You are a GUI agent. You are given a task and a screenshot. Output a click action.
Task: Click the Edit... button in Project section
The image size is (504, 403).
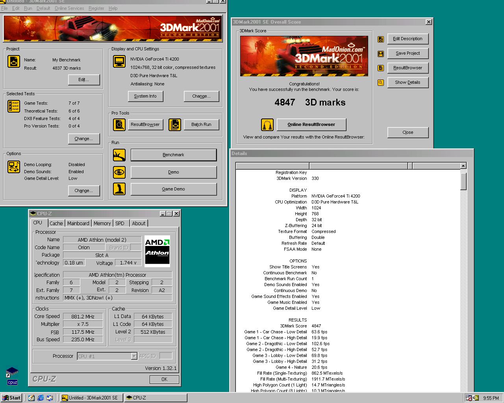tap(84, 80)
